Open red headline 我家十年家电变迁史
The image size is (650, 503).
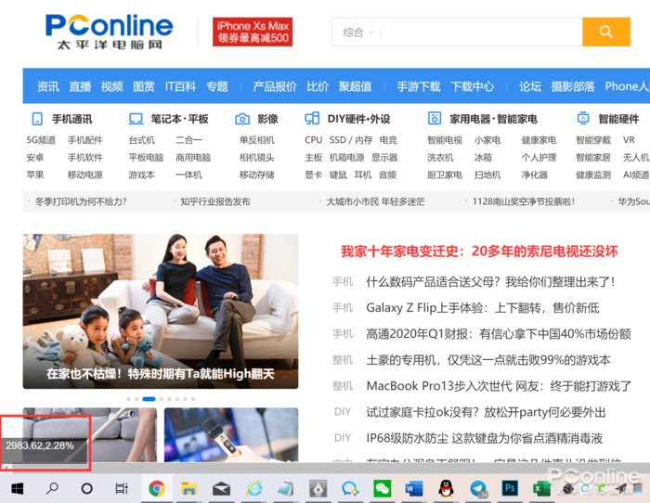click(x=480, y=251)
